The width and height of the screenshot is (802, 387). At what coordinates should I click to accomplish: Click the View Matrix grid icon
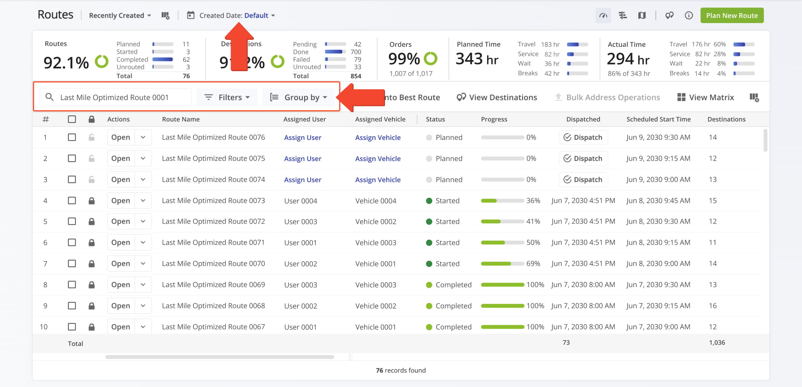pos(681,97)
